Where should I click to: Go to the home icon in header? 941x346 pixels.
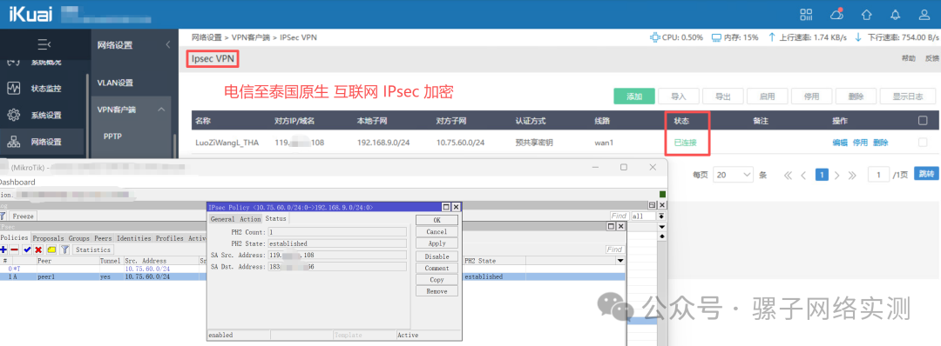point(867,15)
